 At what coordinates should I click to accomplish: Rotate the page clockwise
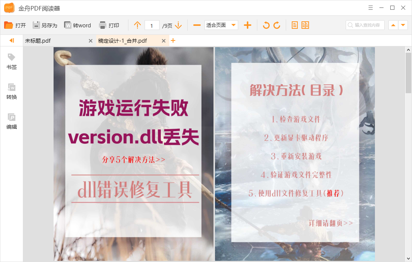276,25
